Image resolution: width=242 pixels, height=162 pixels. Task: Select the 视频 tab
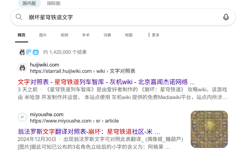64,35
